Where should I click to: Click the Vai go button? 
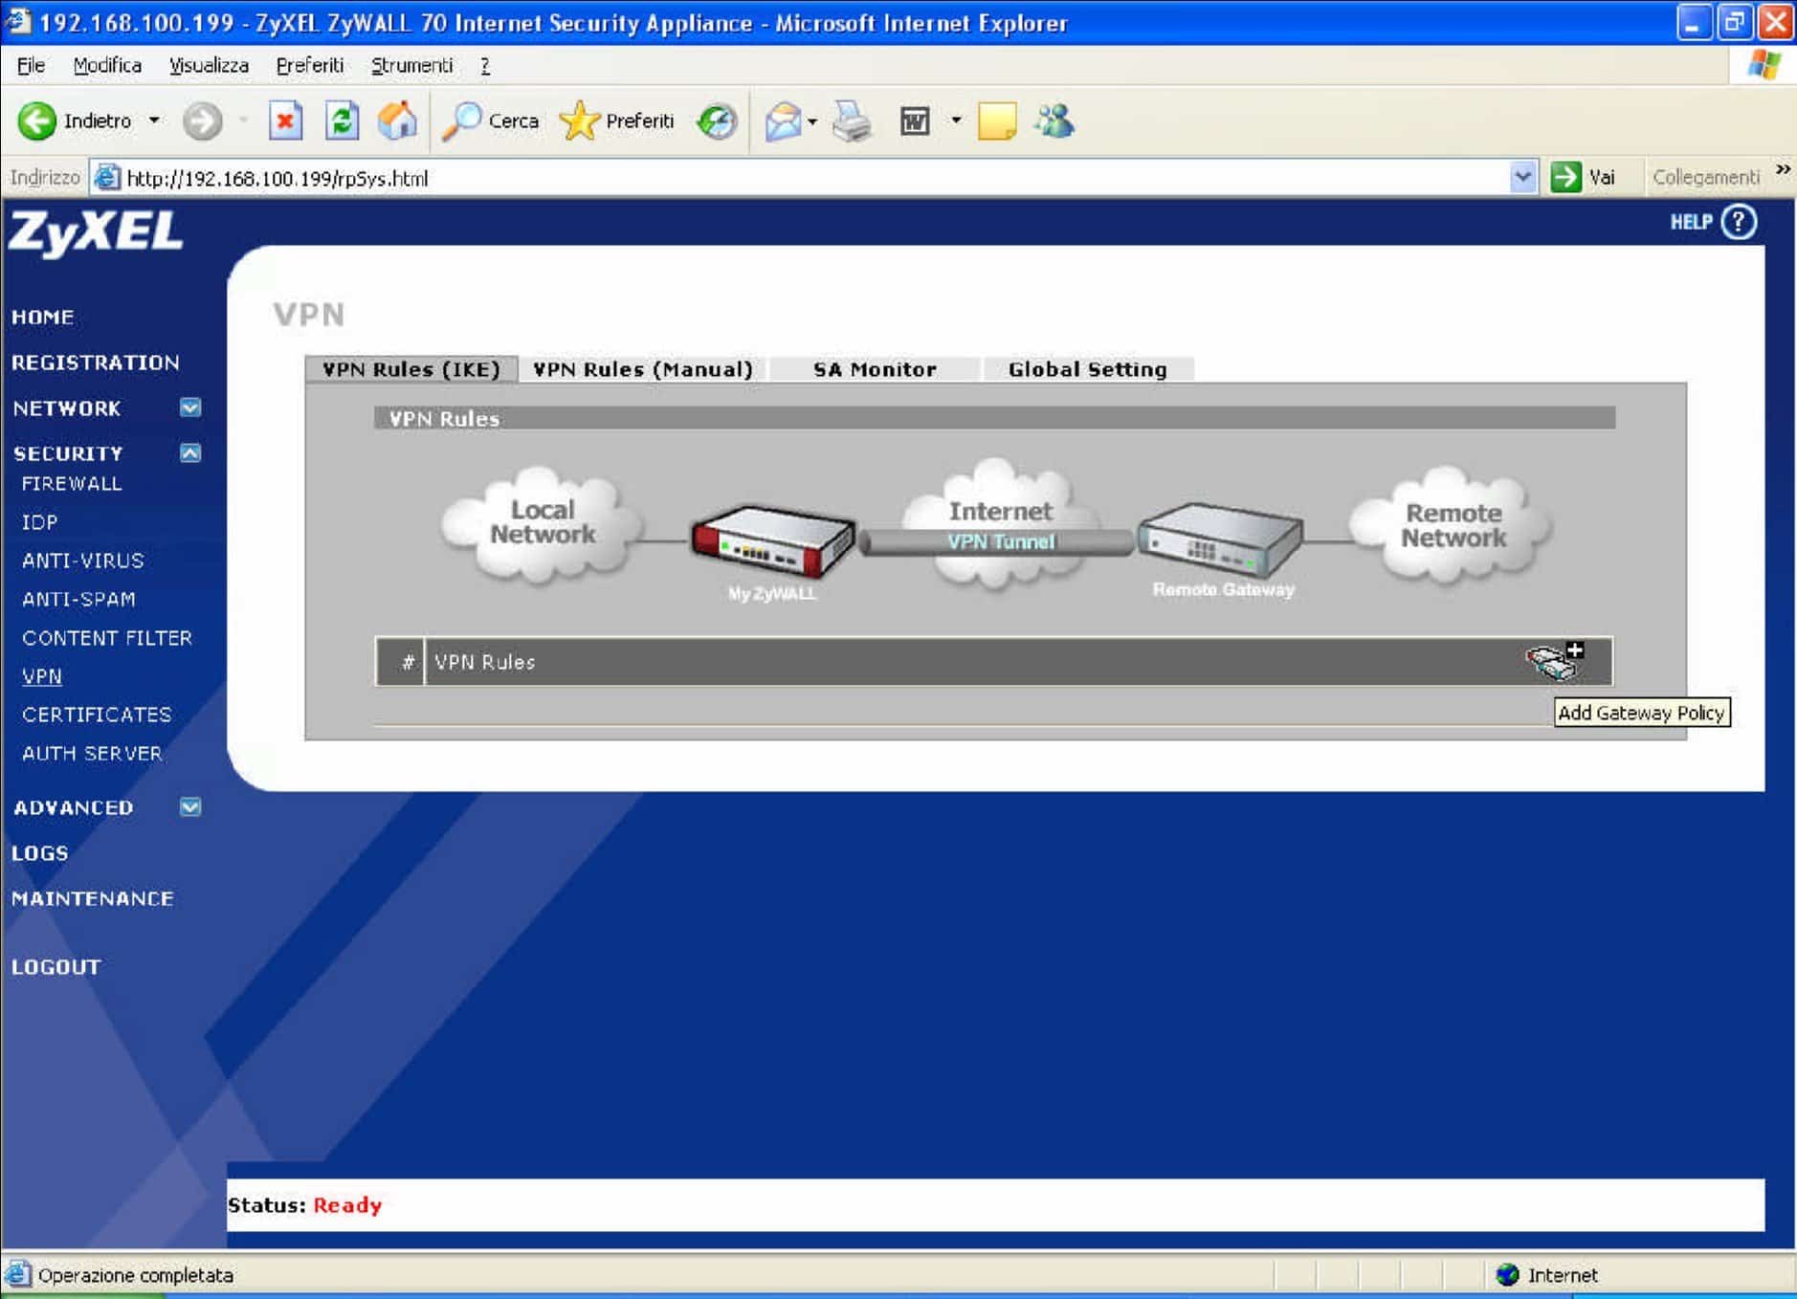[1584, 177]
